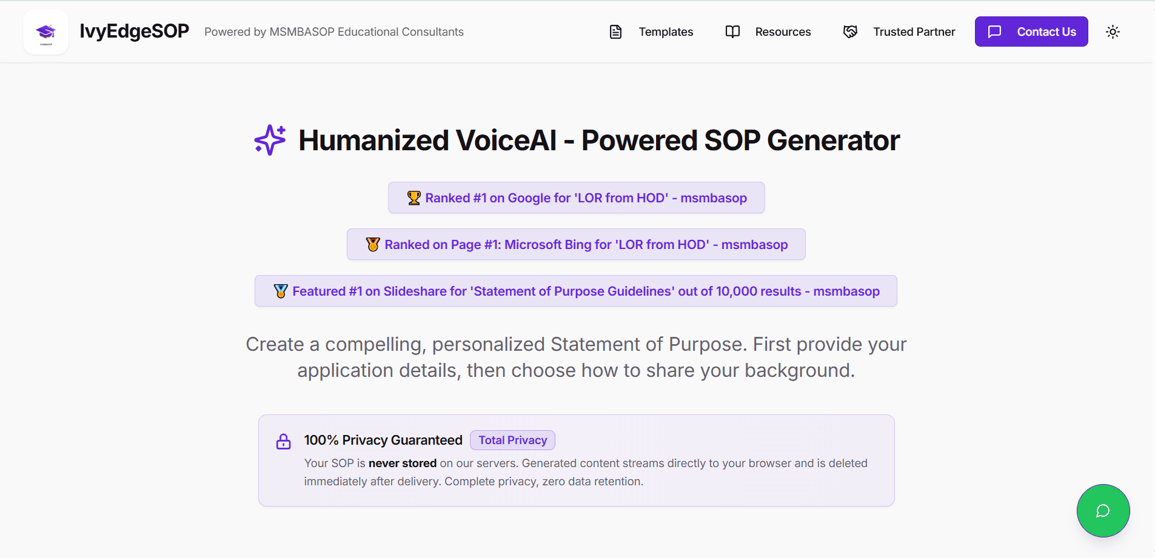Toggle light mode with the sun icon
Screen dimensions: 1155x558
pos(1113,32)
